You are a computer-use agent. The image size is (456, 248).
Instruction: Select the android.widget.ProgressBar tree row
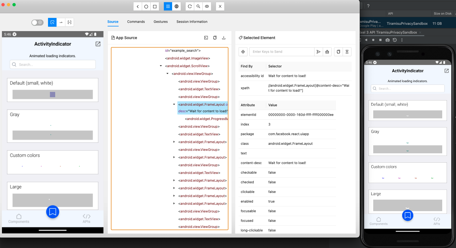[206, 119]
